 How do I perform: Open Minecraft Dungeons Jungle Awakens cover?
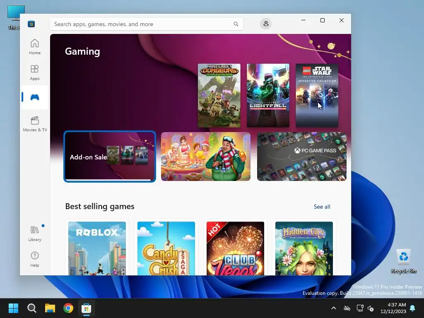pyautogui.click(x=219, y=96)
